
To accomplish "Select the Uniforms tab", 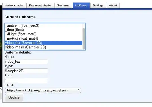I will 81,6.
